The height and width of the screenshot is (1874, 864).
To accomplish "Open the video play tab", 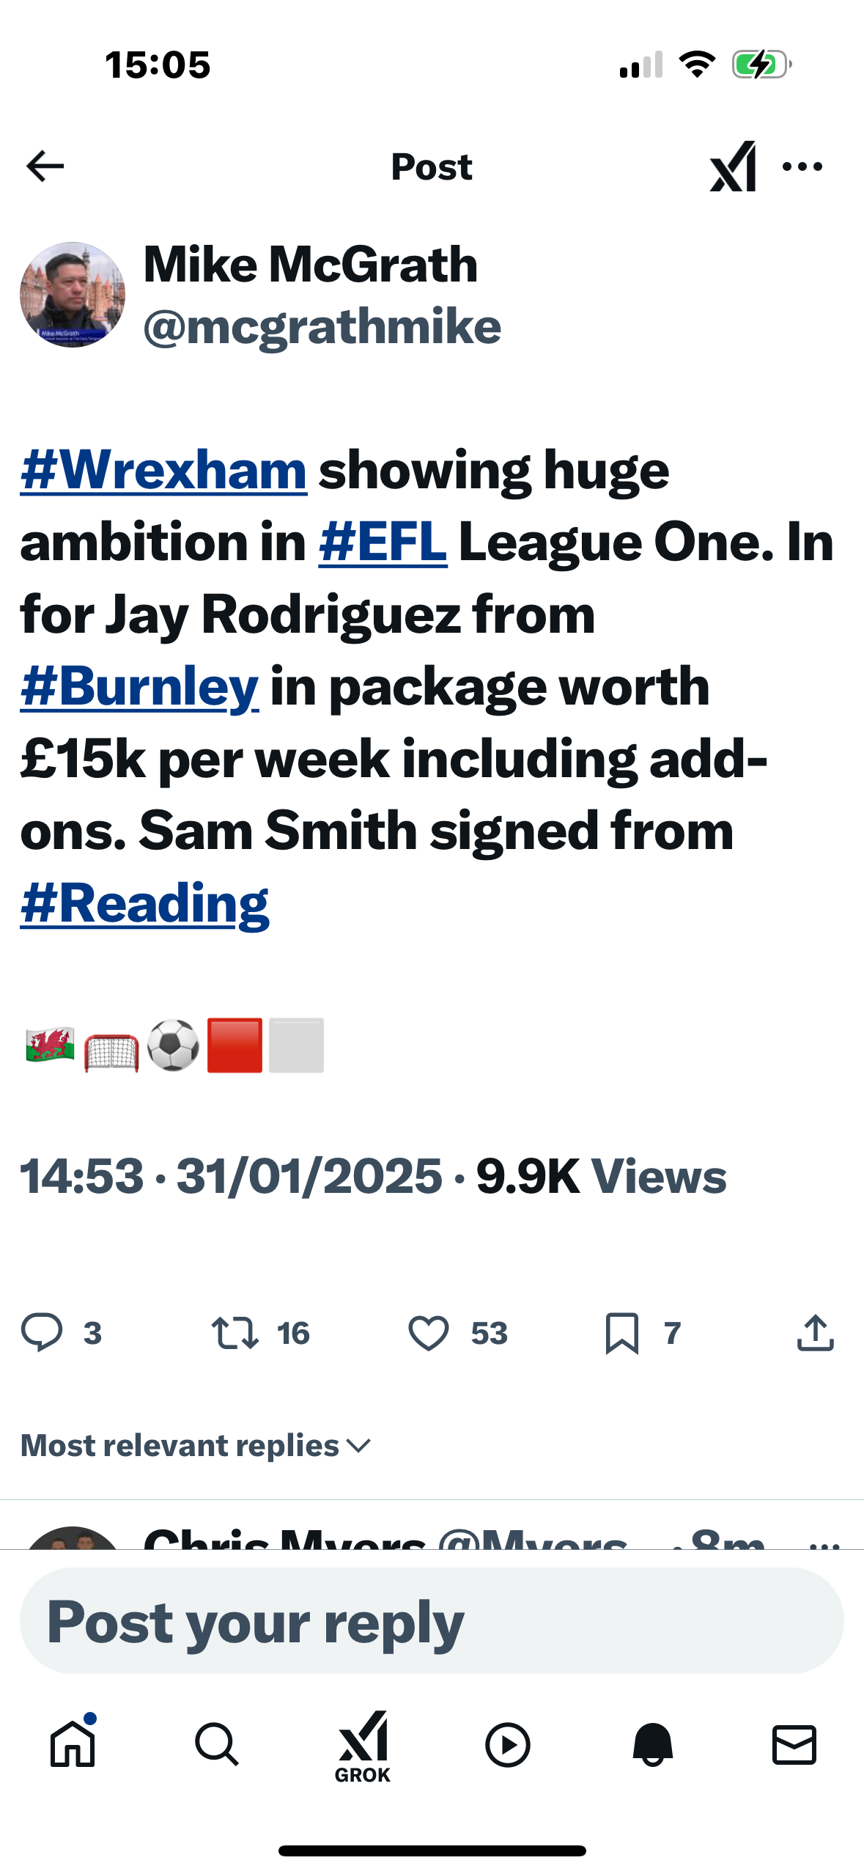I will coord(507,1743).
